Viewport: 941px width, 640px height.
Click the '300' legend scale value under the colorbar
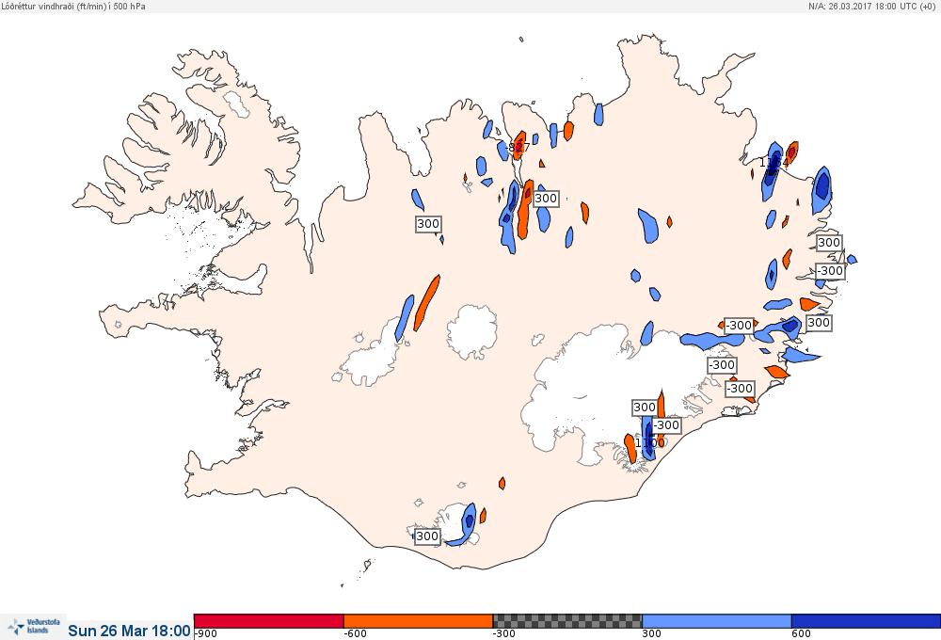(x=652, y=634)
